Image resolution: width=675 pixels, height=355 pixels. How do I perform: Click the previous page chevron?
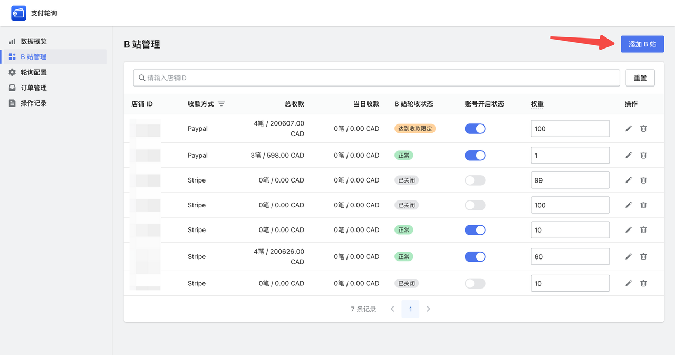point(392,309)
